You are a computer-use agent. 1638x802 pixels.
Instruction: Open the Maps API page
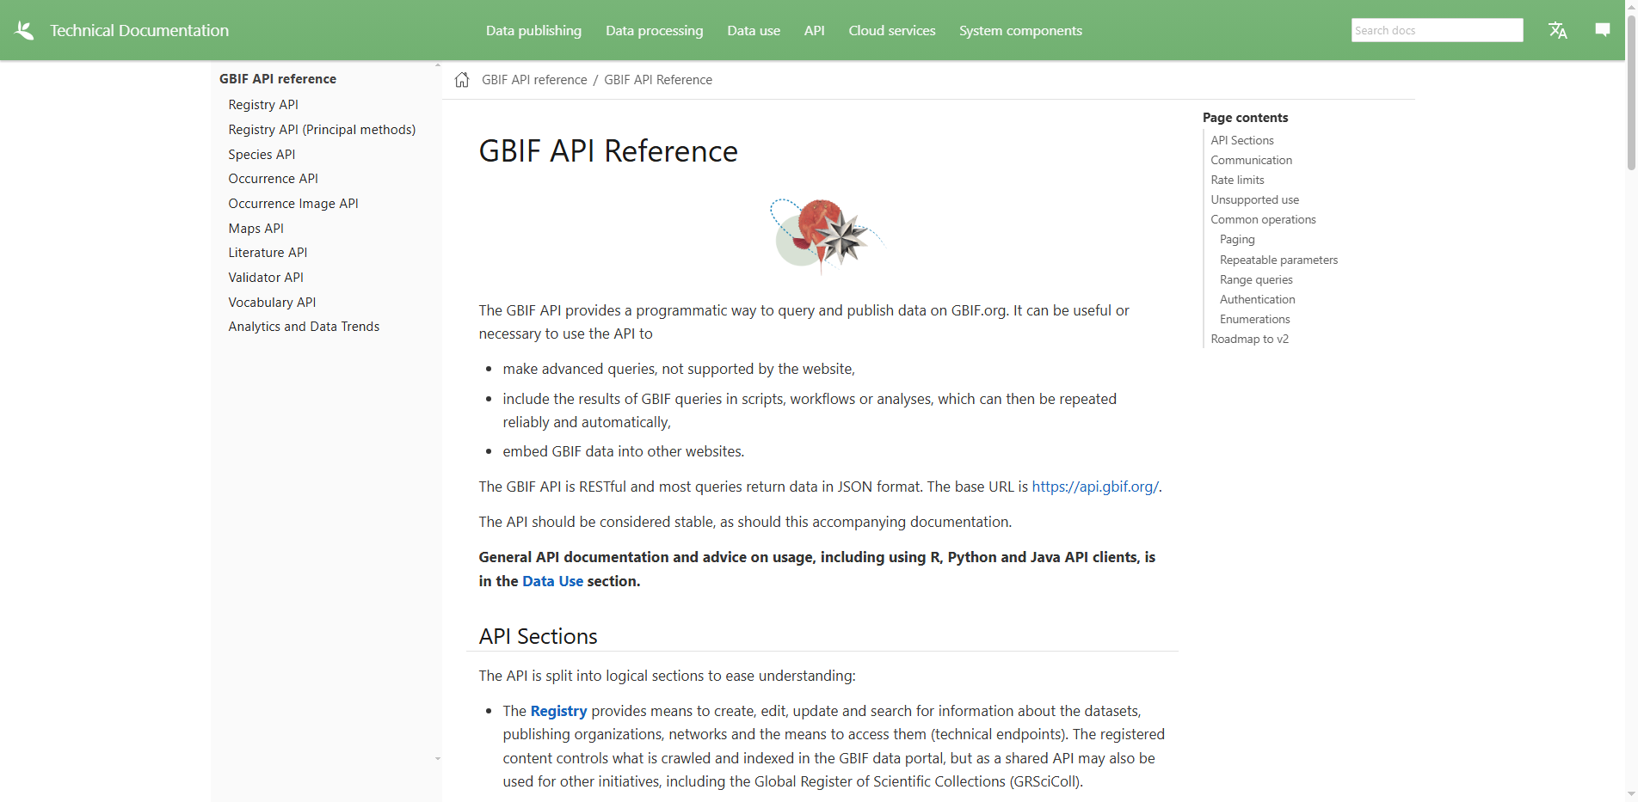tap(256, 228)
